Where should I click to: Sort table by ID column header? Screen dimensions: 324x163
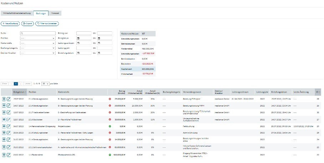318,92
